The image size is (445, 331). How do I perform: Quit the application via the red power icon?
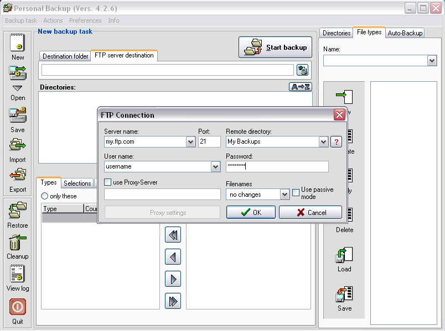18,307
